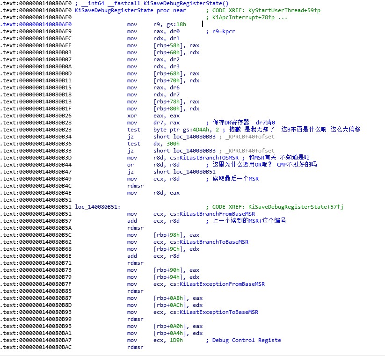Select rdmsr at address 140080B71

(x=135, y=263)
